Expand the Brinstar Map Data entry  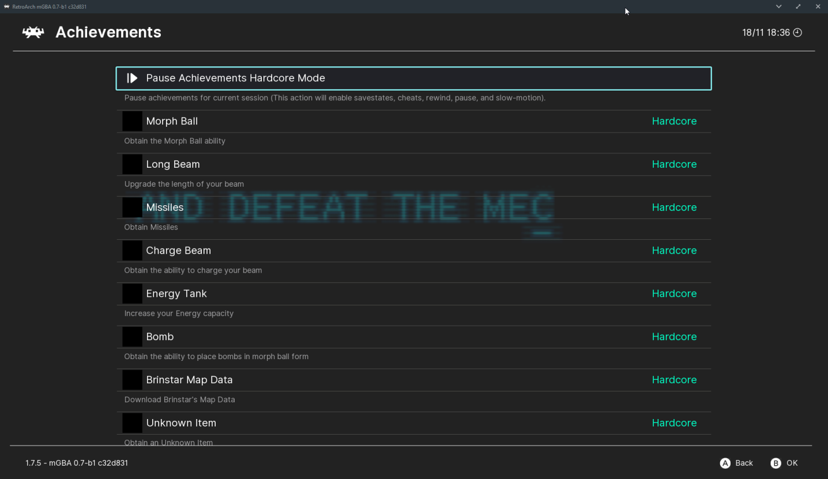pyautogui.click(x=189, y=379)
